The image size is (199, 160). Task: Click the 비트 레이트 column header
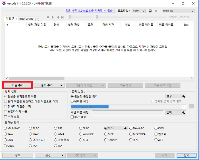tap(169, 25)
